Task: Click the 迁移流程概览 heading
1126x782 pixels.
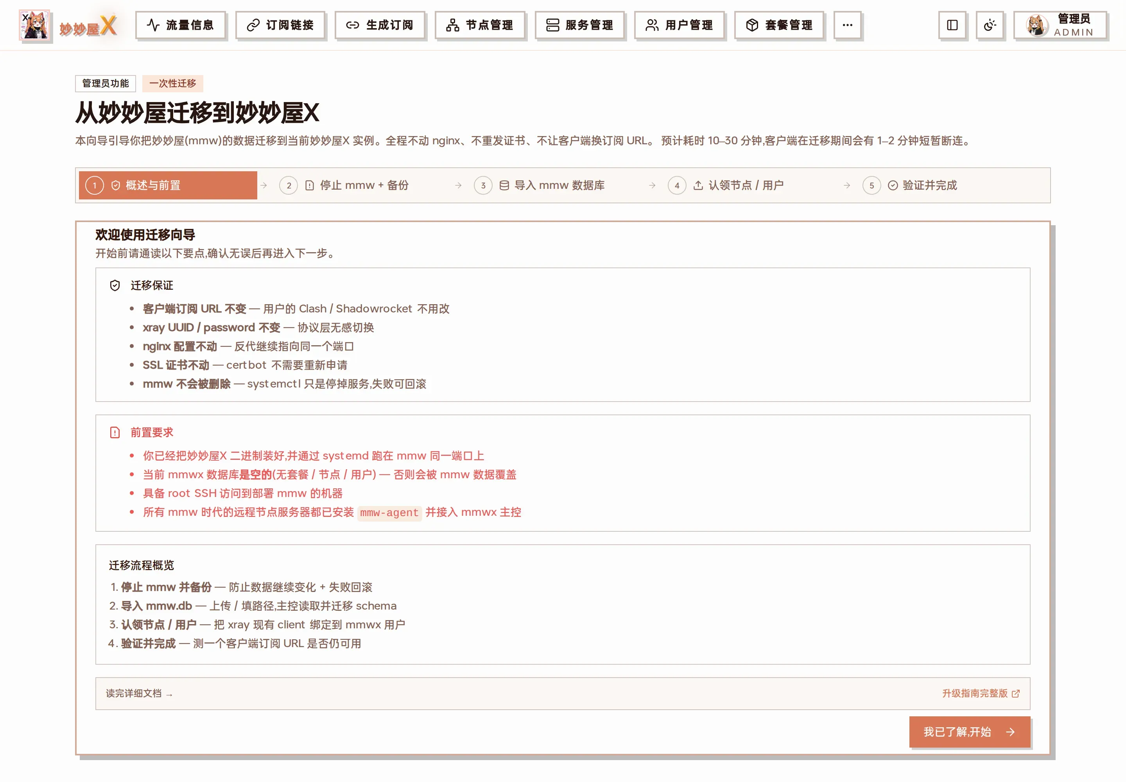Action: click(141, 565)
